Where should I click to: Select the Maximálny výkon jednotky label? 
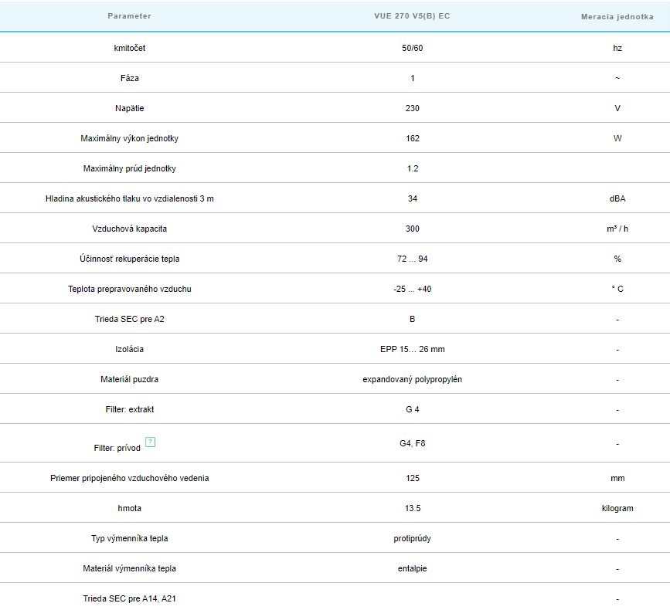(129, 138)
